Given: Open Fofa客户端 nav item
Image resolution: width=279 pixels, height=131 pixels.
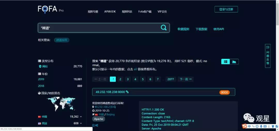Looking at the screenshot, I should [145, 12].
